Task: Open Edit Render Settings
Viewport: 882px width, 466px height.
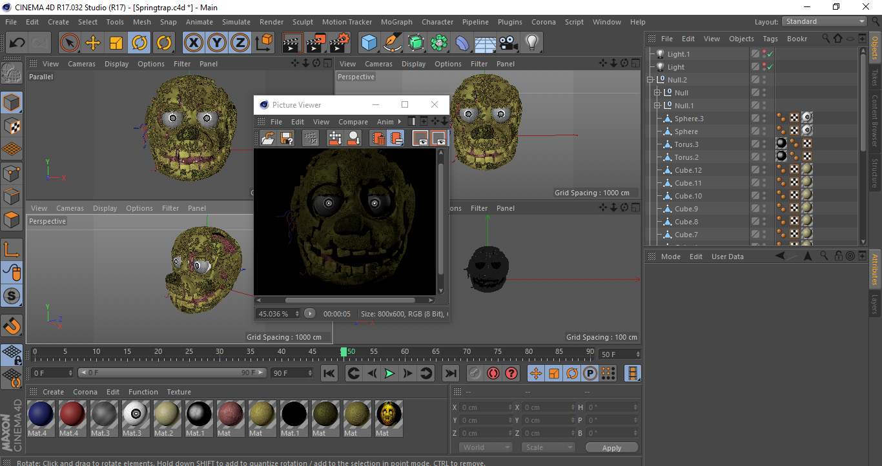Action: click(x=340, y=43)
